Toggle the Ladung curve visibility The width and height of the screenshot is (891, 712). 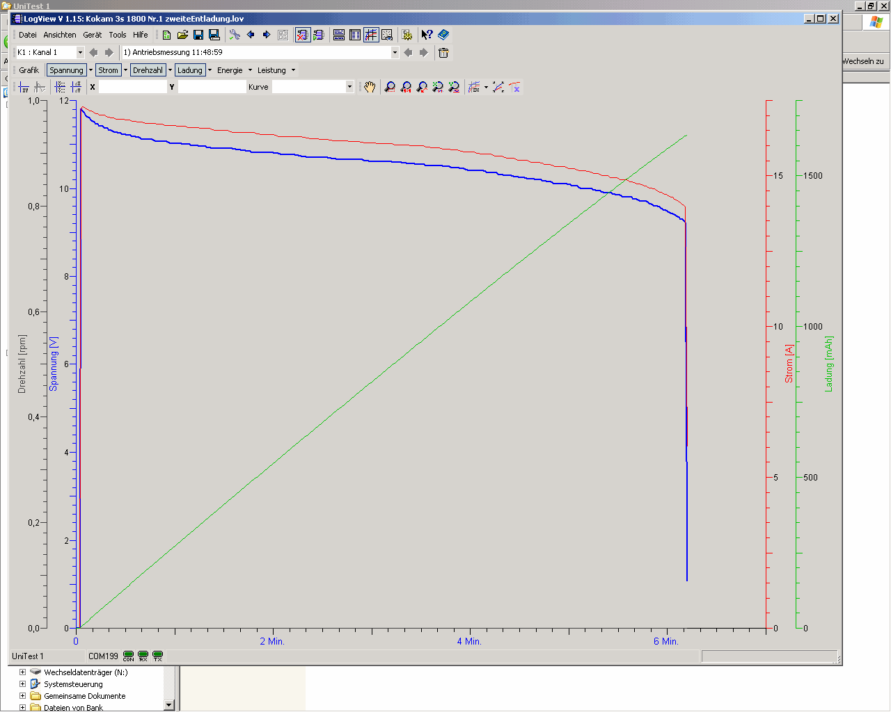coord(189,70)
